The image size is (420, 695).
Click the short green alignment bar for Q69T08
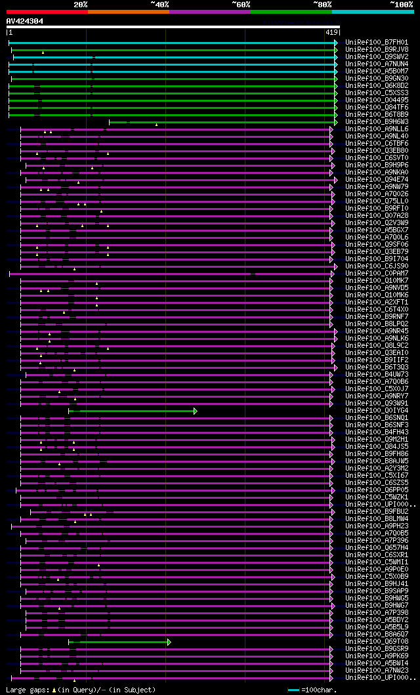click(118, 642)
